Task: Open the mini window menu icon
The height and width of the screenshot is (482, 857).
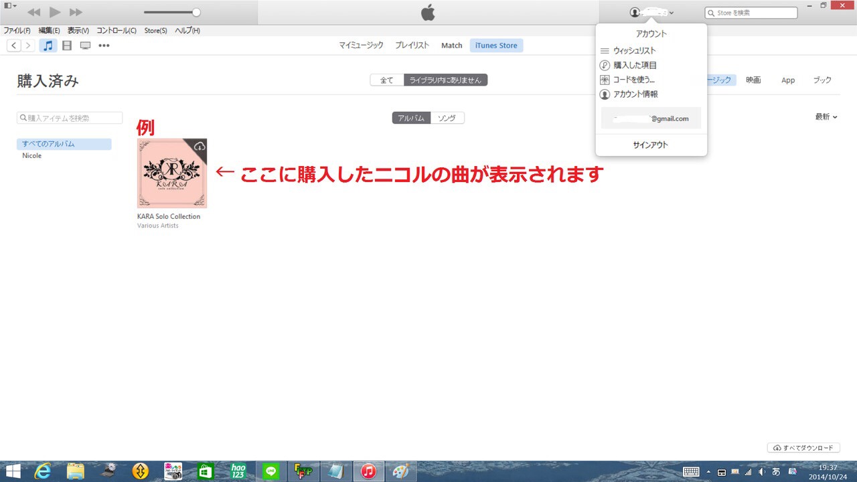Action: 11,5
